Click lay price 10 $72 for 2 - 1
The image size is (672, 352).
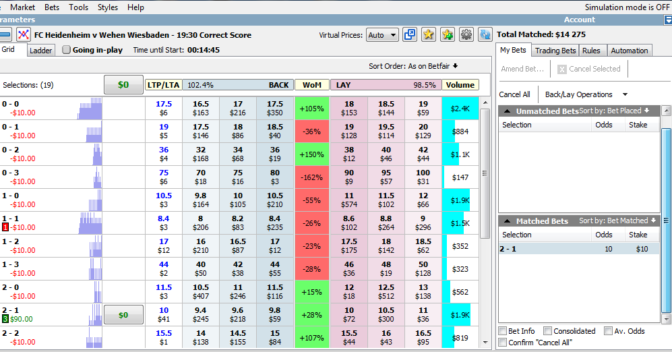349,315
